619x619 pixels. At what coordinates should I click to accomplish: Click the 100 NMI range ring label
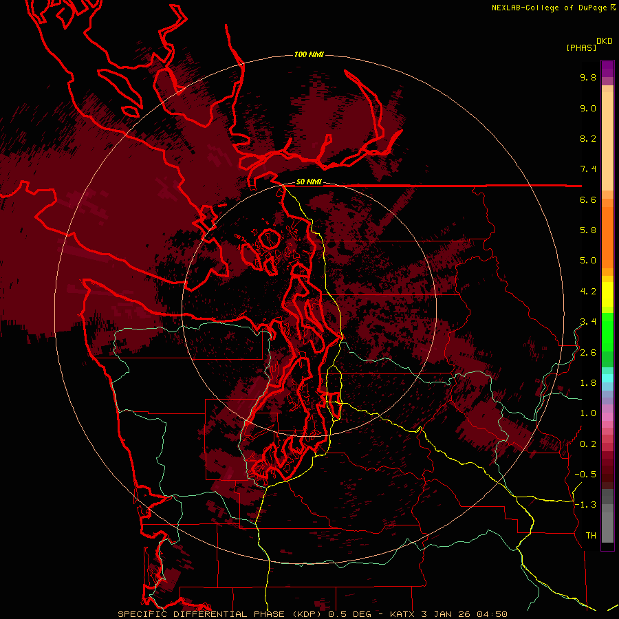point(309,54)
